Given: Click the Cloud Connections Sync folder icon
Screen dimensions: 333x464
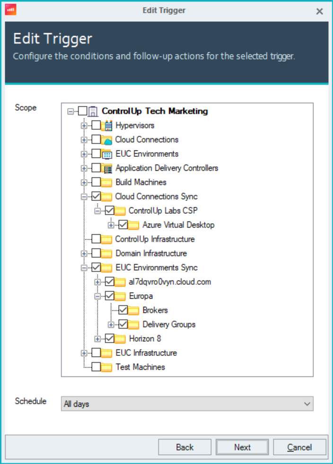Looking at the screenshot, I should click(x=106, y=197).
